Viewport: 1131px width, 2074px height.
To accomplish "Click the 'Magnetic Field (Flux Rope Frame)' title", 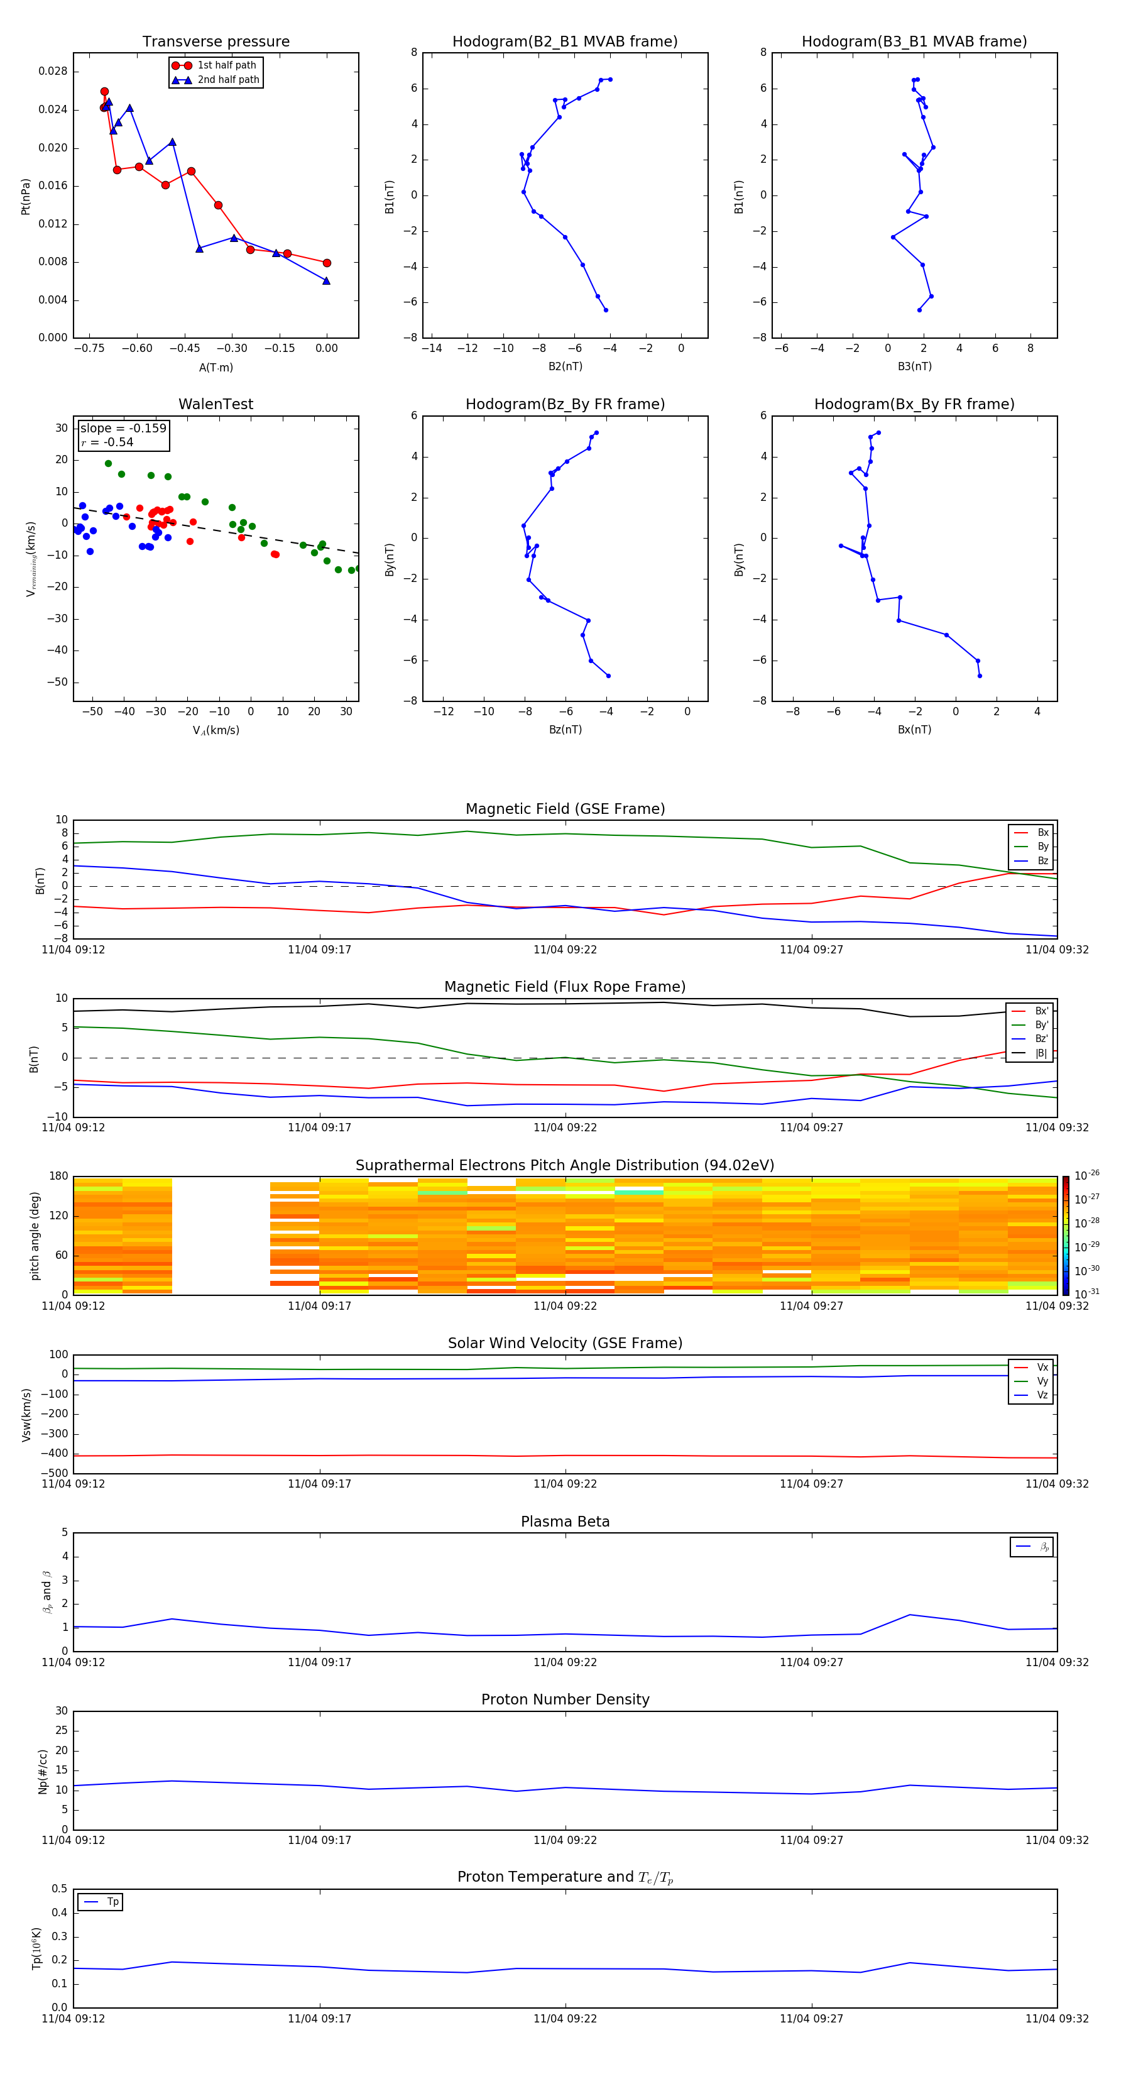I will 565,987.
